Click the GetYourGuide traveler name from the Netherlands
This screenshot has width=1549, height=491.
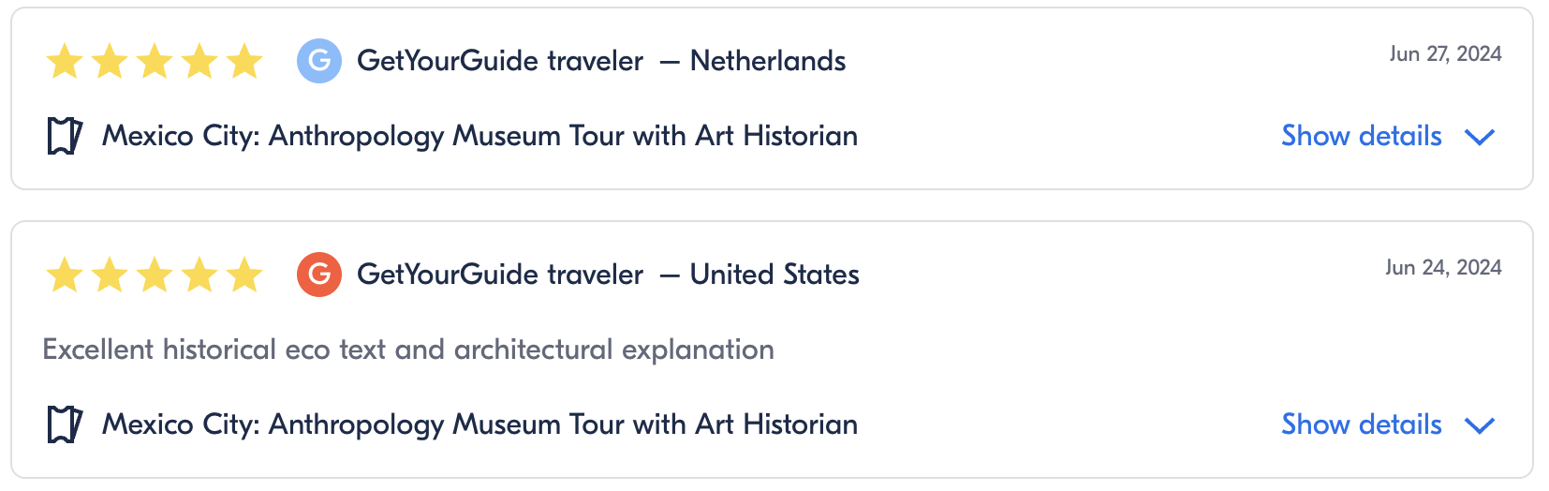click(500, 61)
